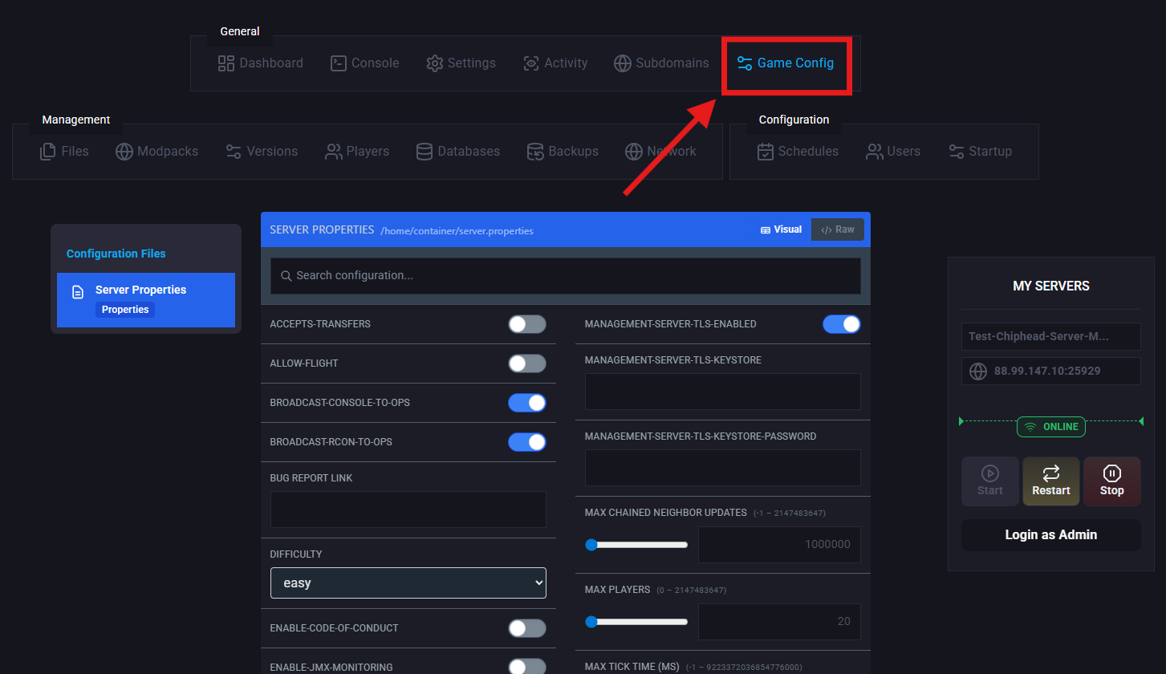Click the Settings gear icon

coord(435,63)
